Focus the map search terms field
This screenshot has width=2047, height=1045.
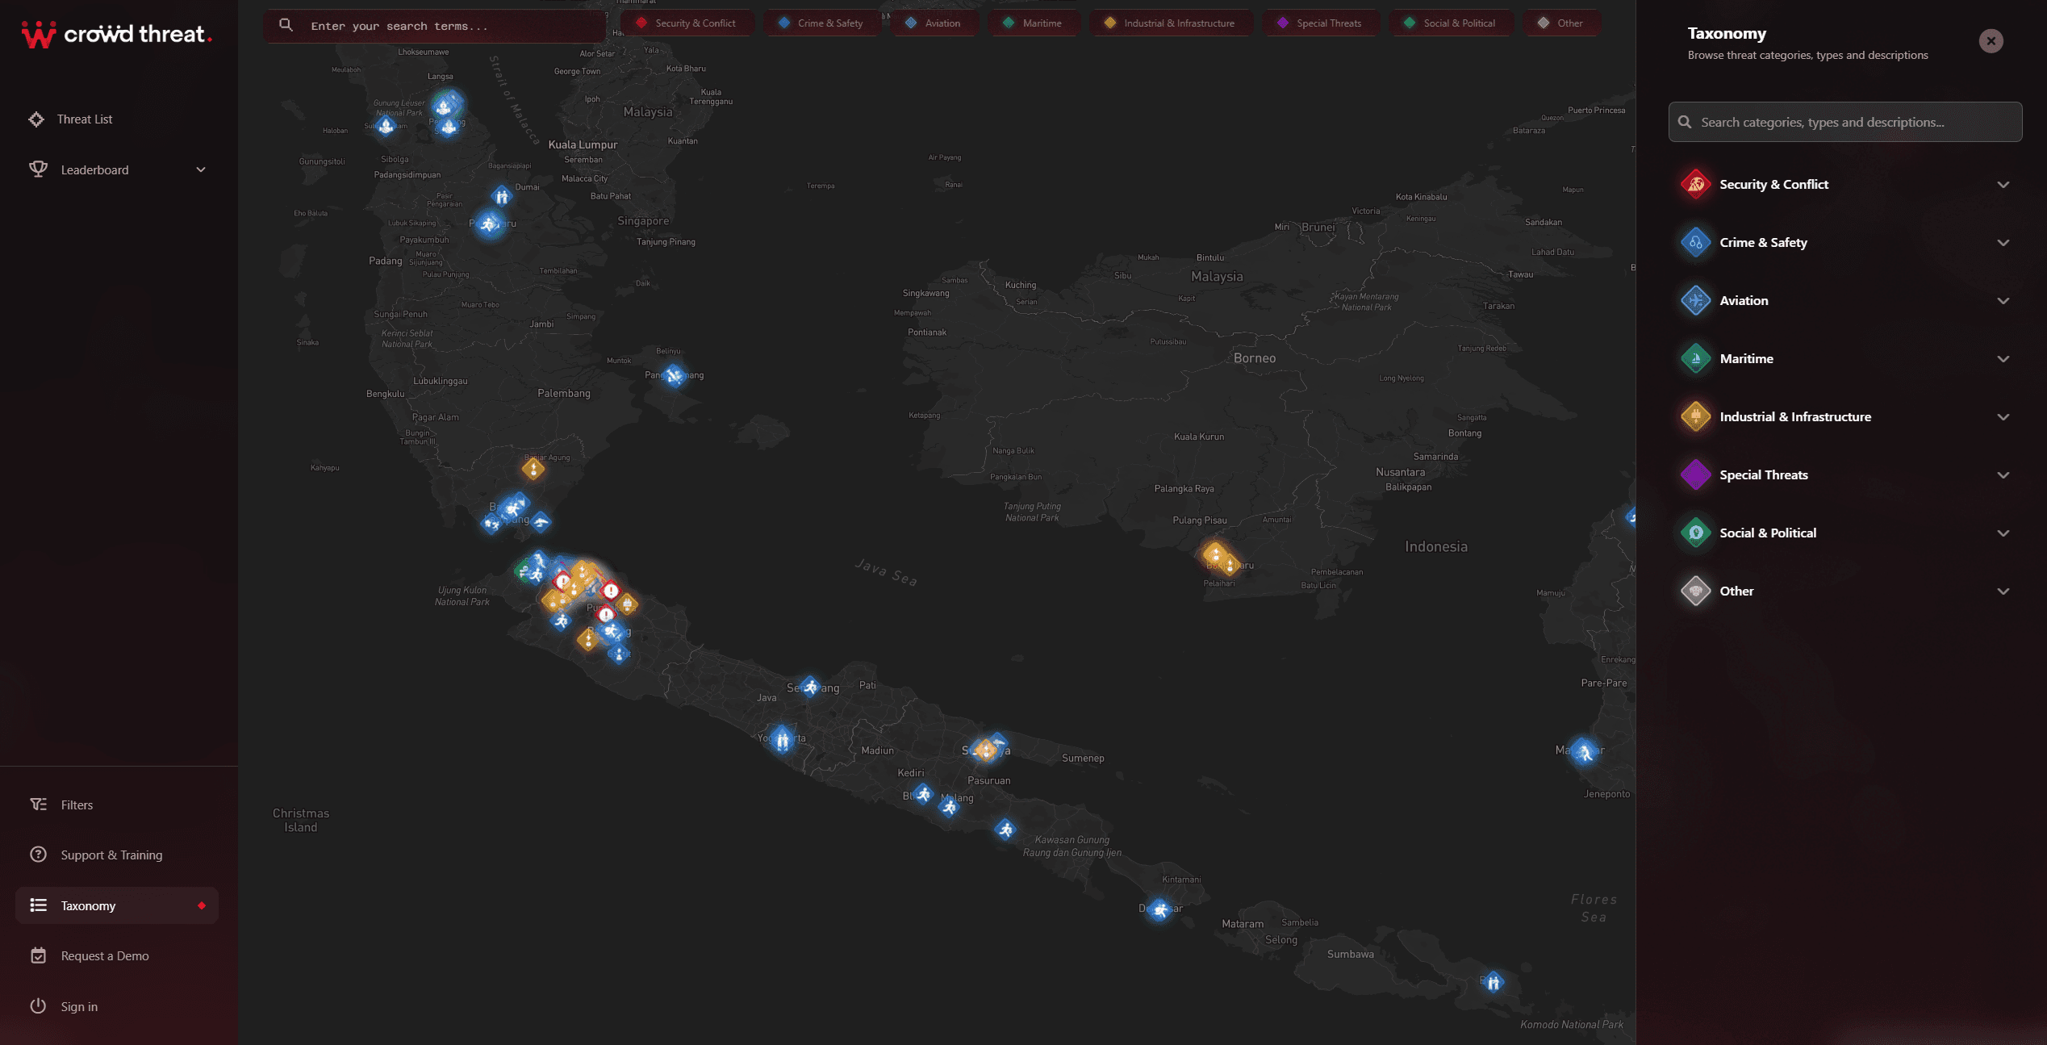pos(435,26)
